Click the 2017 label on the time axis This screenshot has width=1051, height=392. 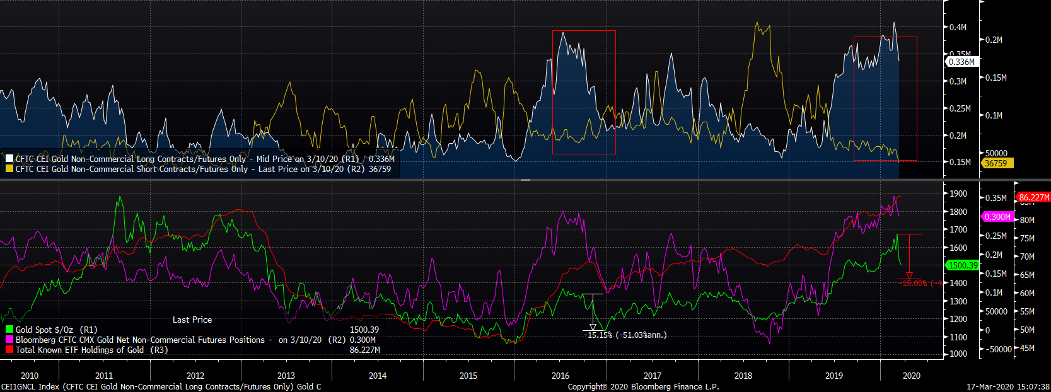click(653, 376)
